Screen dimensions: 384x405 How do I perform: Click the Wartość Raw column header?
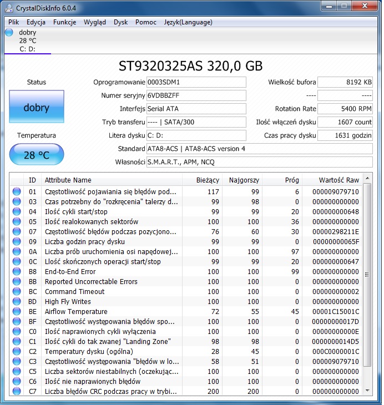[332, 180]
